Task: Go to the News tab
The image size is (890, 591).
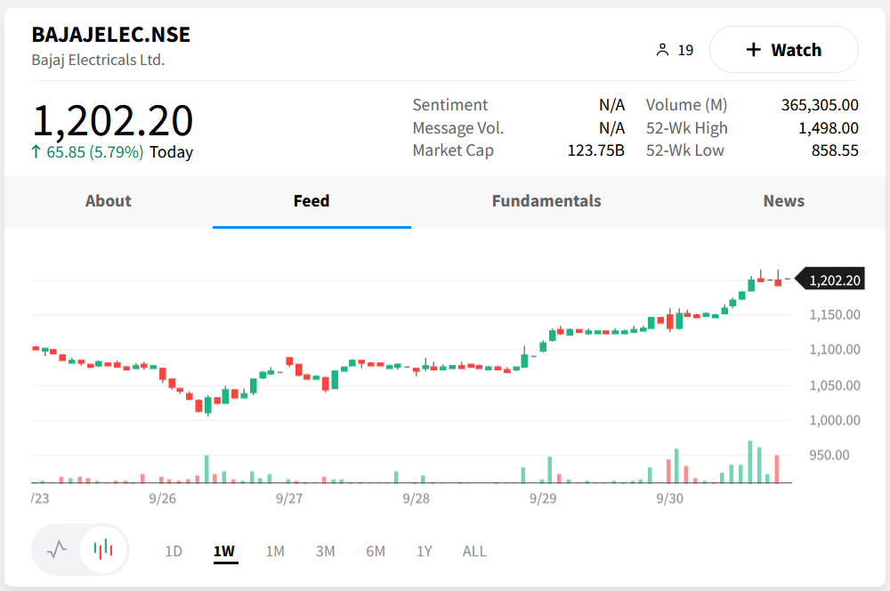Action: click(783, 201)
